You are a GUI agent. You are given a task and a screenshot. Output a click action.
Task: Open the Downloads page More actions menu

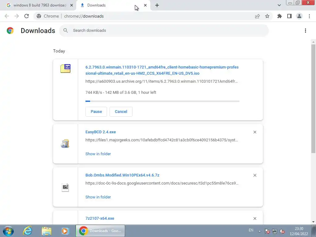coord(306,31)
